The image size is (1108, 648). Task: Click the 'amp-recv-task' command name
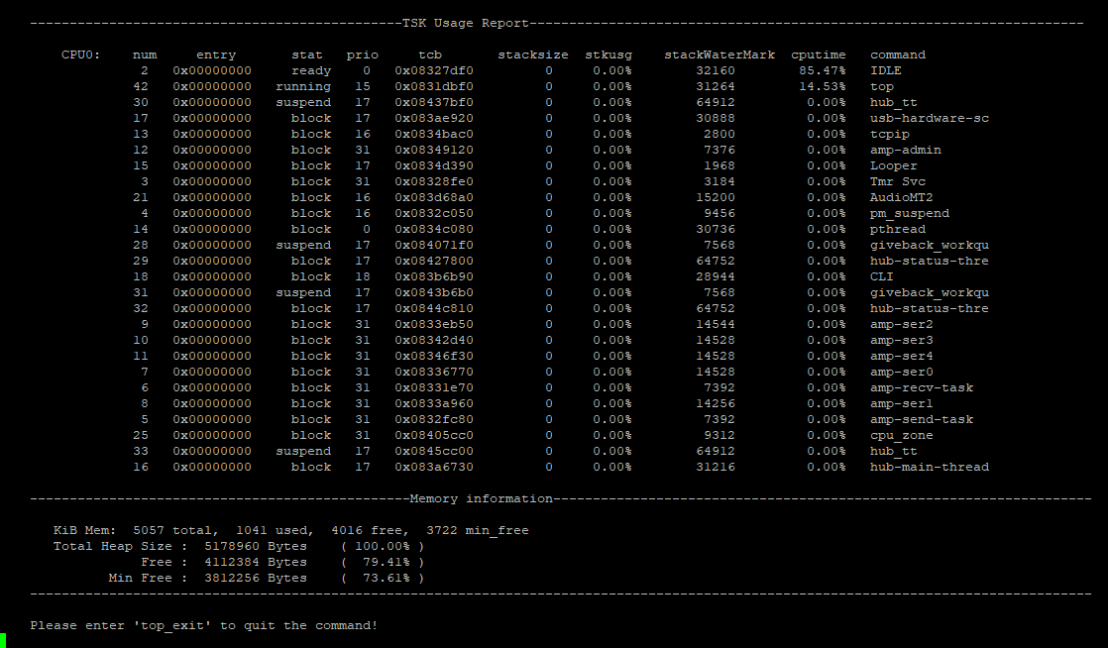point(921,387)
